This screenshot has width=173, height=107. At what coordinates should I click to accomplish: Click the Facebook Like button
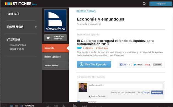[123, 65]
